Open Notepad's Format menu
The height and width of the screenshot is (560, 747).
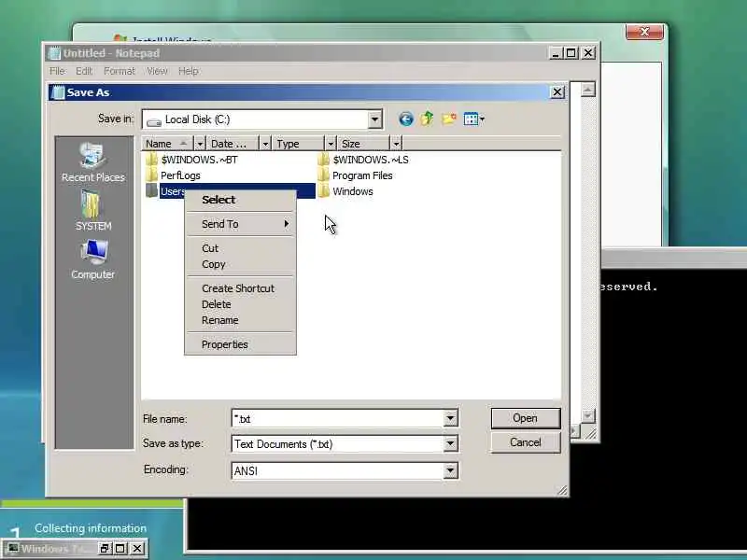[x=120, y=71]
